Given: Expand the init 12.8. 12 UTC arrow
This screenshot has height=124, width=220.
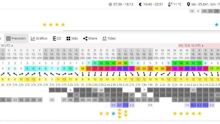Looking at the screenshot, I should coord(203,45).
